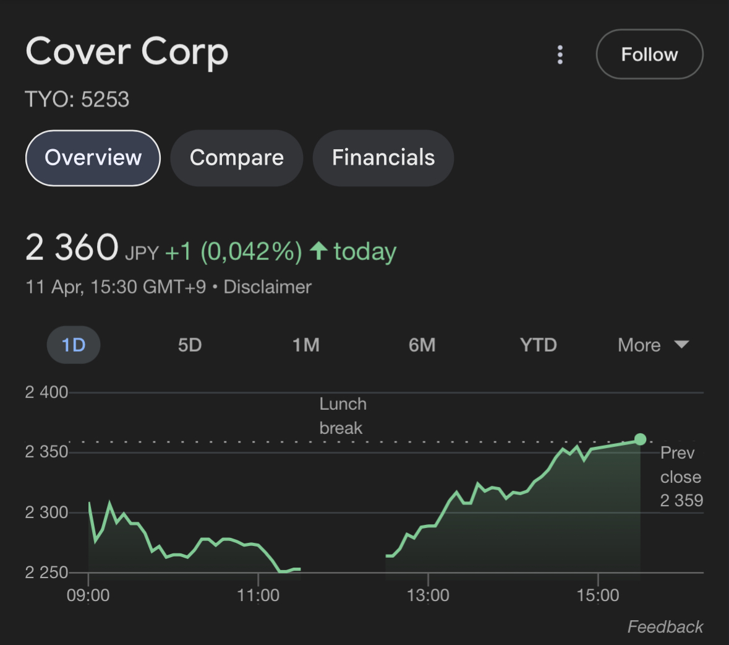Click the 13:00 time axis label

[428, 595]
